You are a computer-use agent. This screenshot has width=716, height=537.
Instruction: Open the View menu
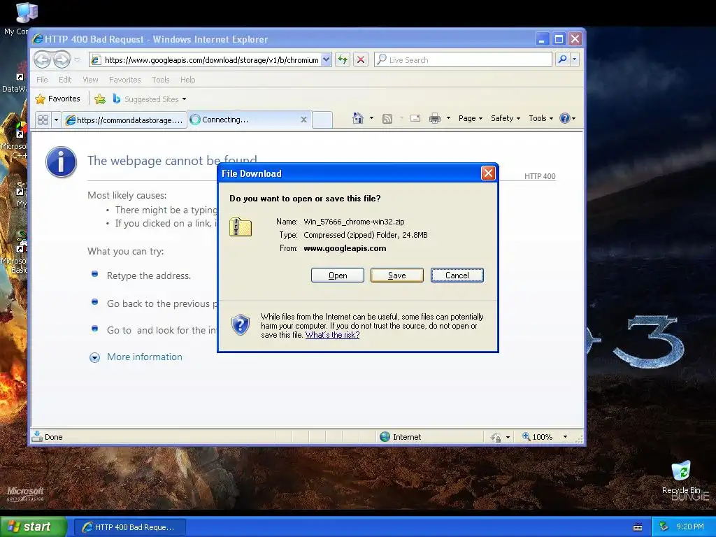pos(90,80)
